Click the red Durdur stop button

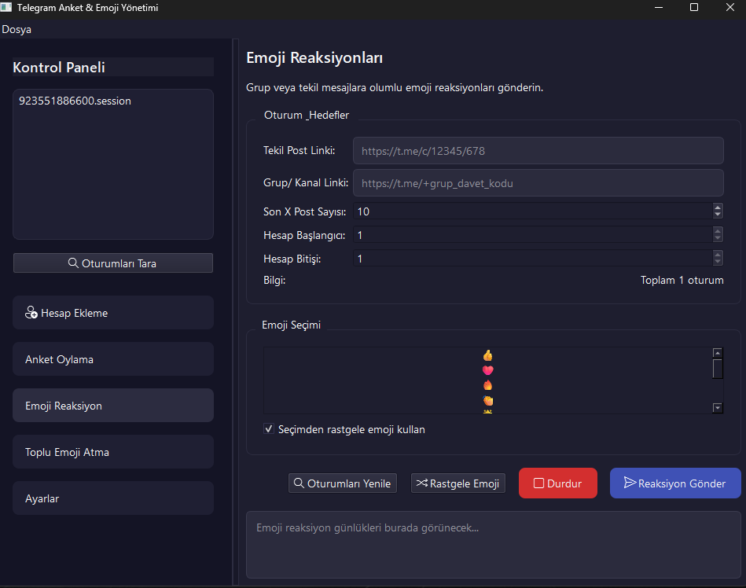[557, 483]
